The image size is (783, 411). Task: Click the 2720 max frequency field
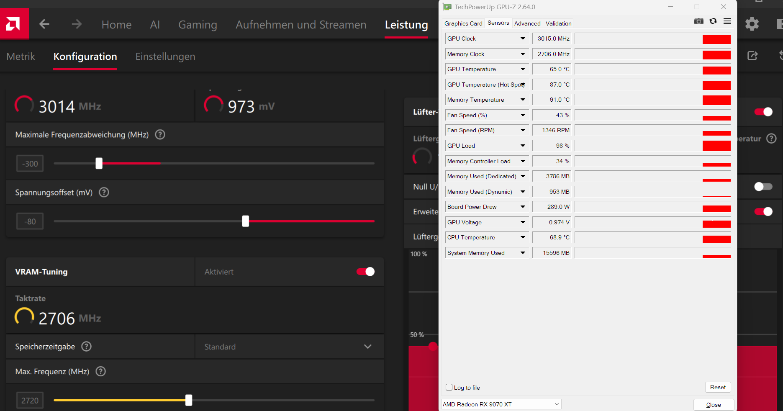coord(30,401)
